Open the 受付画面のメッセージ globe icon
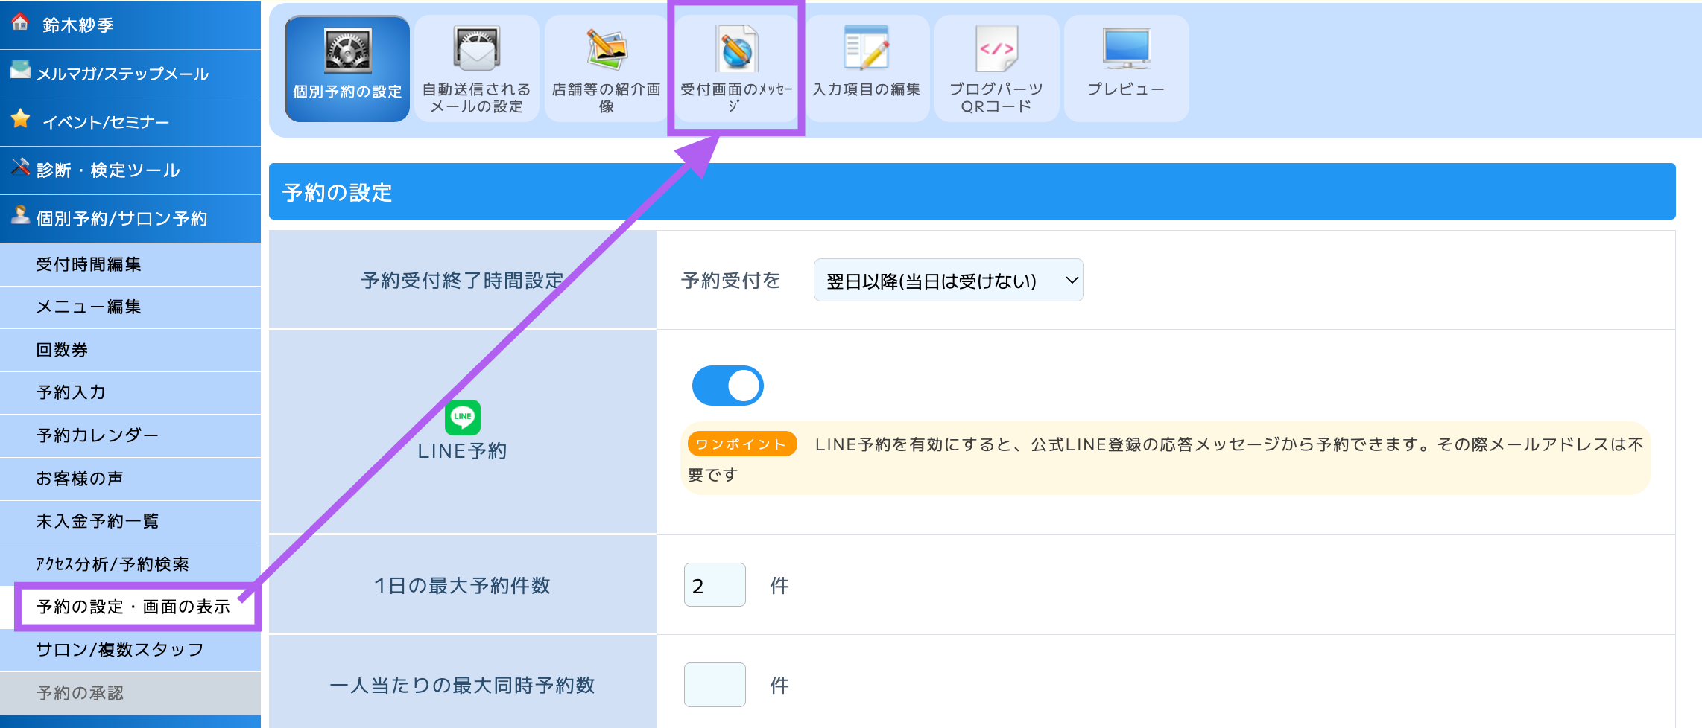Viewport: 1702px width, 728px height. point(736,49)
